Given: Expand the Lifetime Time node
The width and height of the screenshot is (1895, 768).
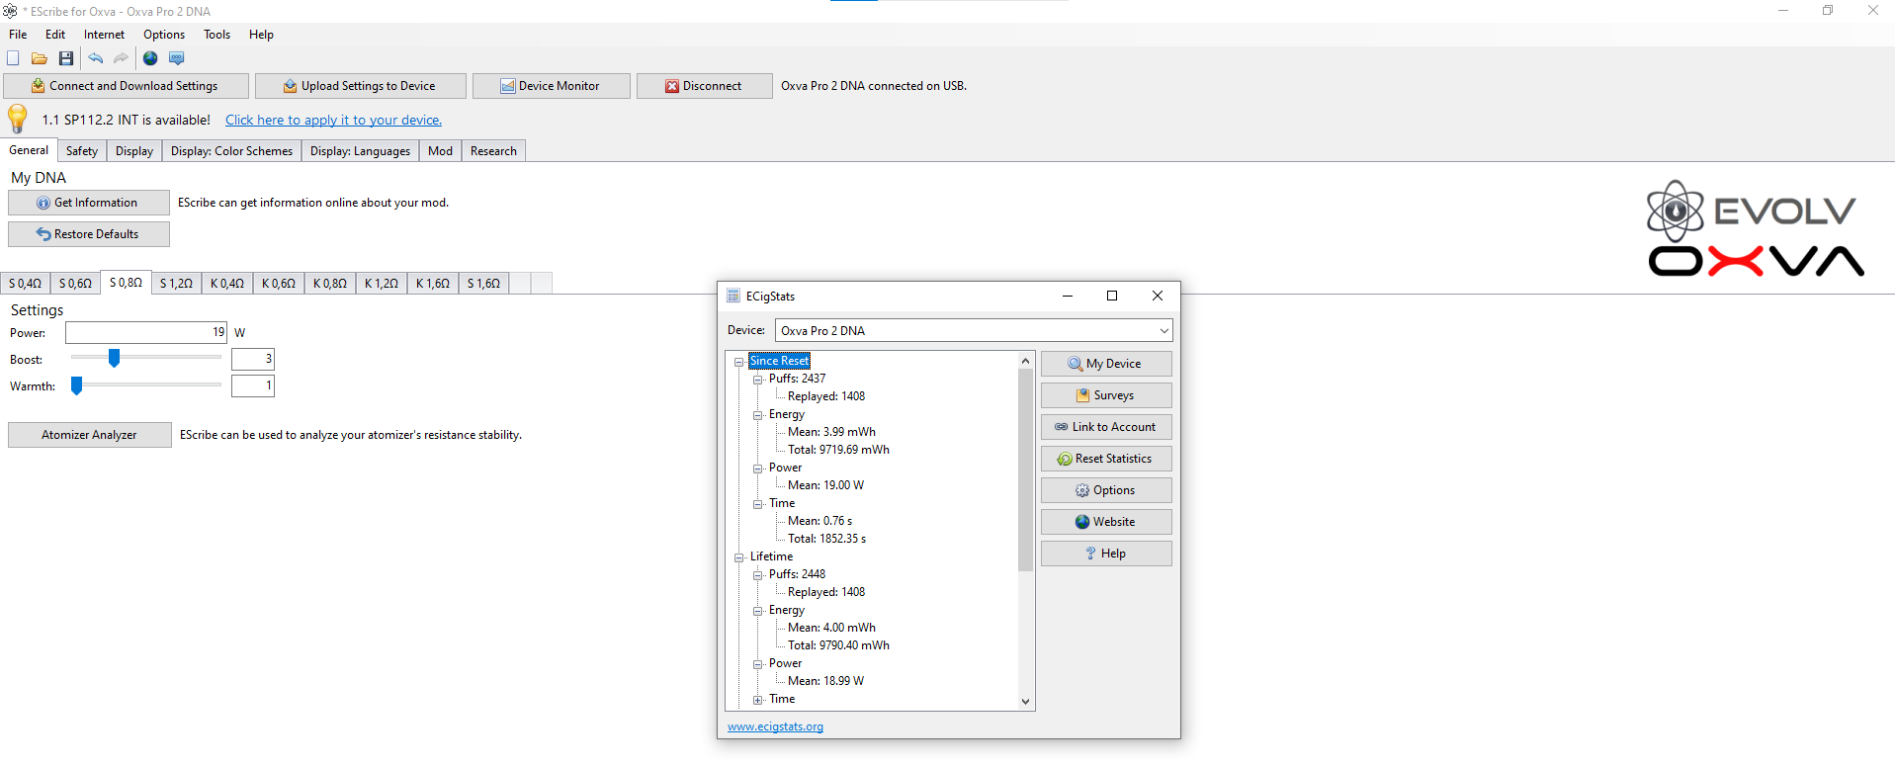Looking at the screenshot, I should pos(757,700).
